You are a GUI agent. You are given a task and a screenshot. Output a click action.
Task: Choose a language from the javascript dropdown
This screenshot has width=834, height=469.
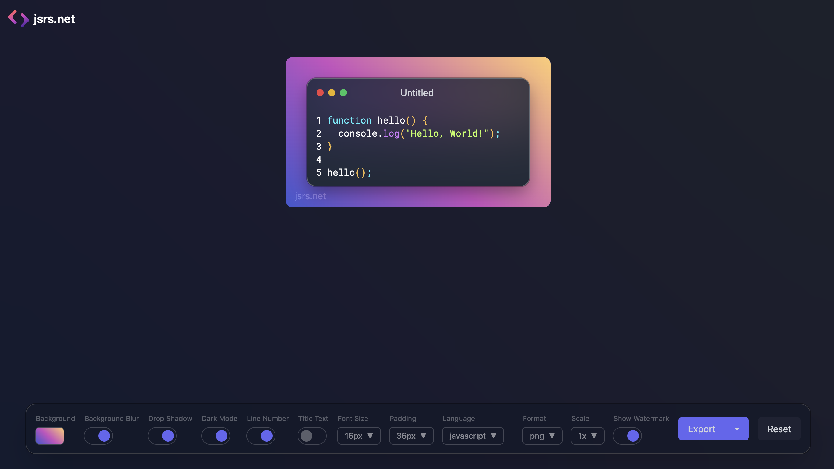[x=473, y=435]
